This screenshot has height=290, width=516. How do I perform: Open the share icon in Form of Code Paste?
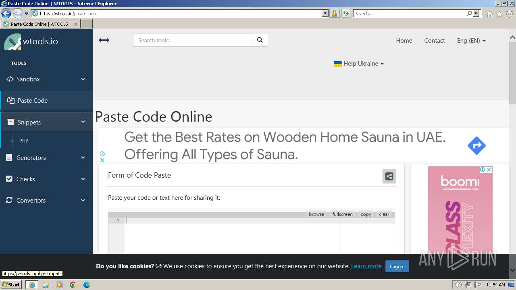pyautogui.click(x=389, y=176)
